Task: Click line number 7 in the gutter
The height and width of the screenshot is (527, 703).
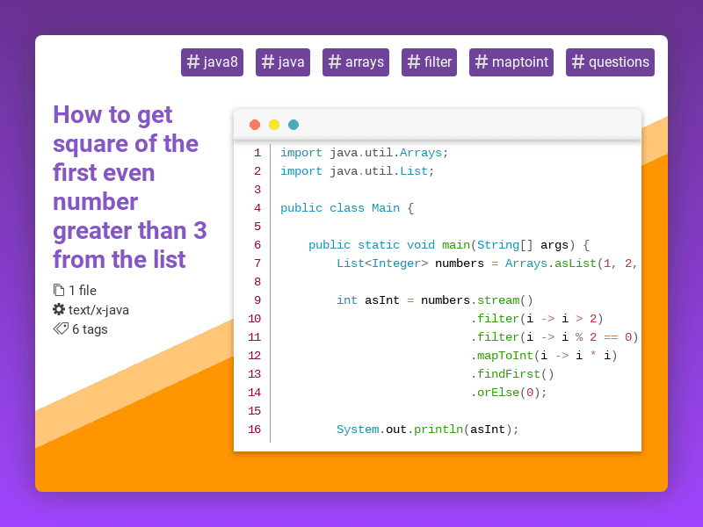Action: tap(257, 263)
